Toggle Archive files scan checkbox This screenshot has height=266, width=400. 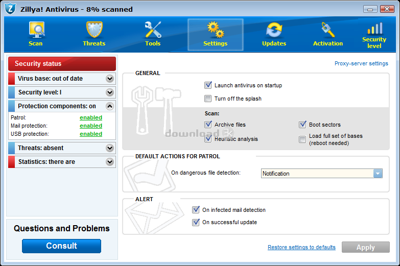[x=208, y=125]
